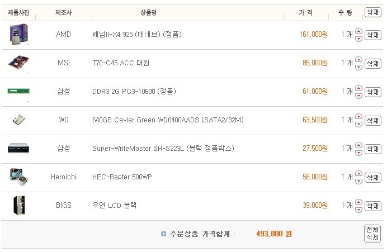Decrease quantity of 삼성 DDR3 2G memory
Viewport: 387px width, 252px height.
[x=358, y=96]
